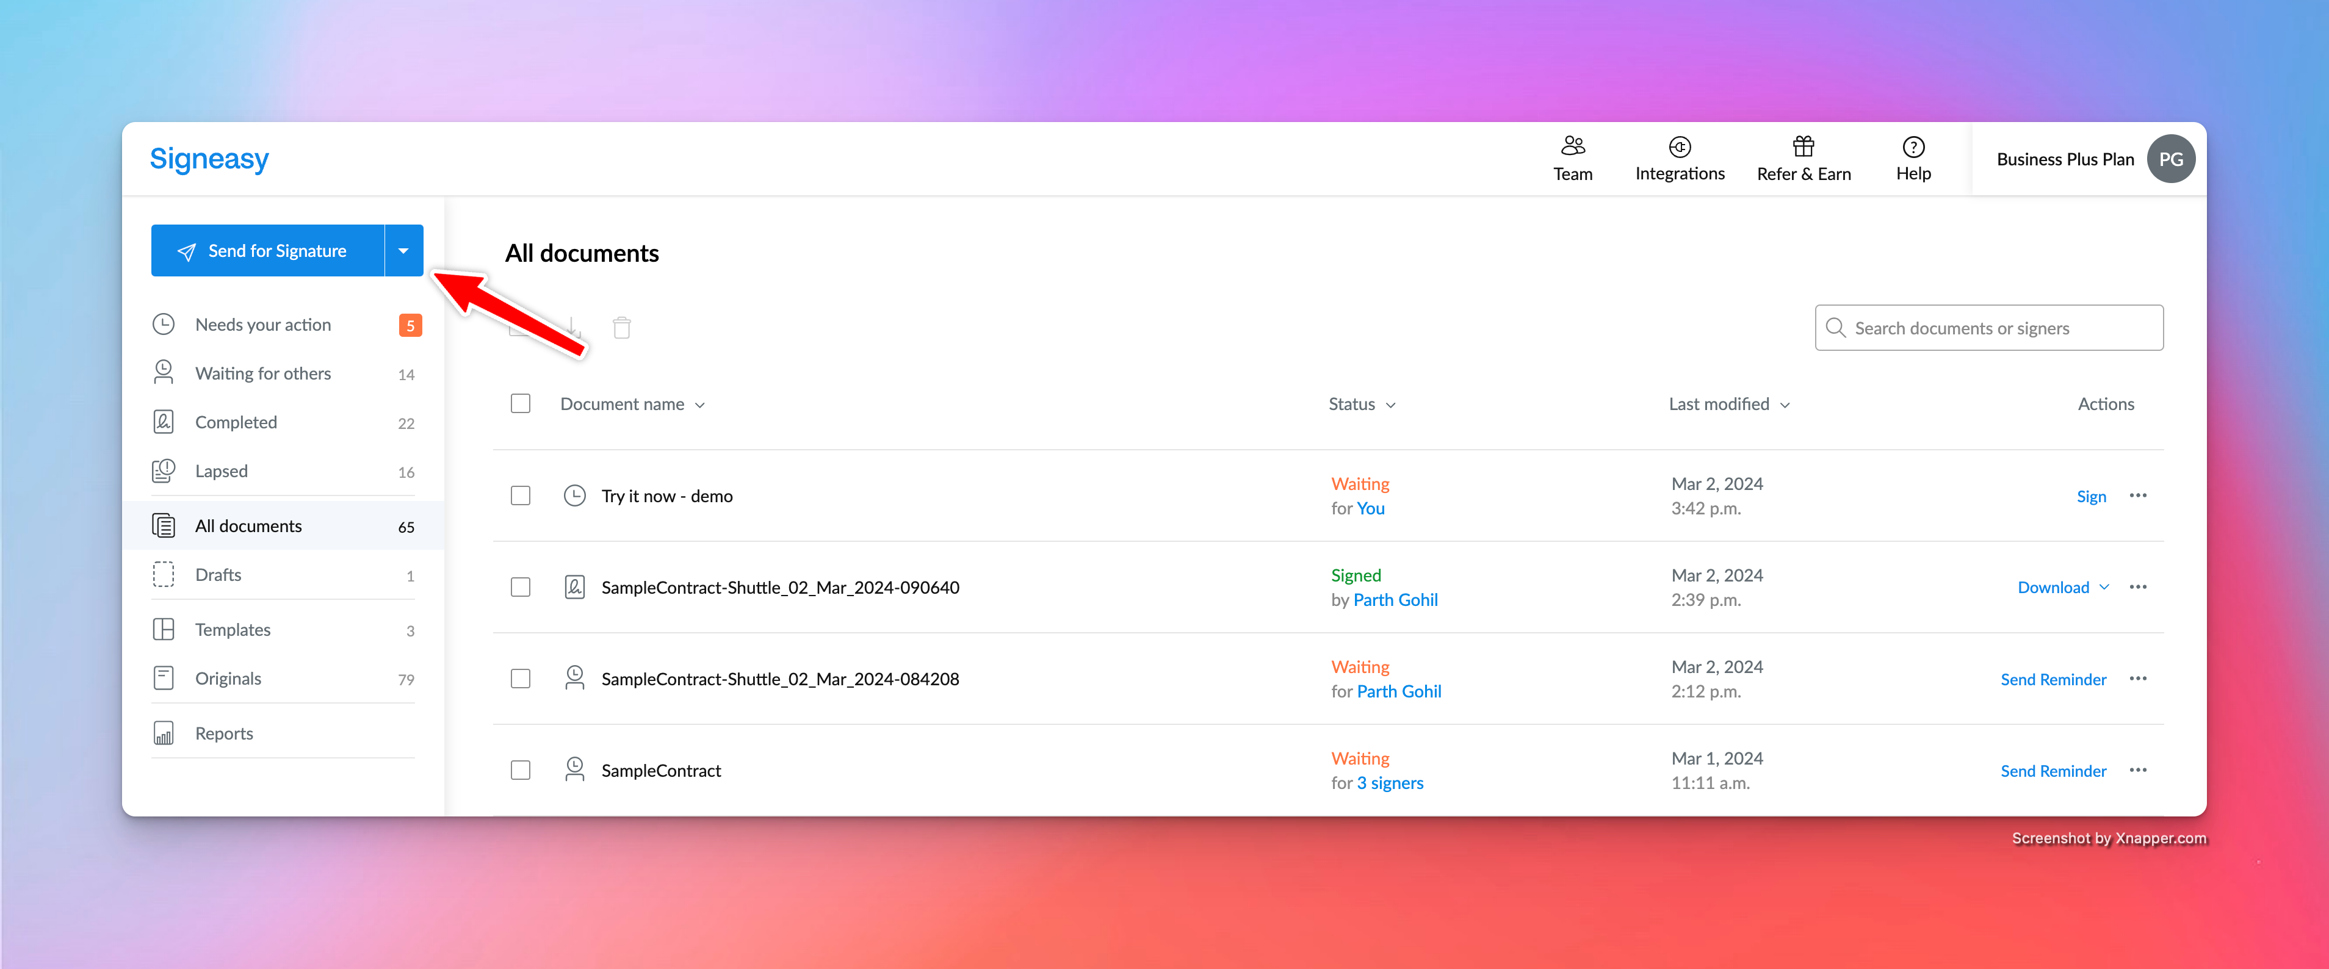
Task: Click the trash delete icon in toolbar
Action: click(621, 327)
